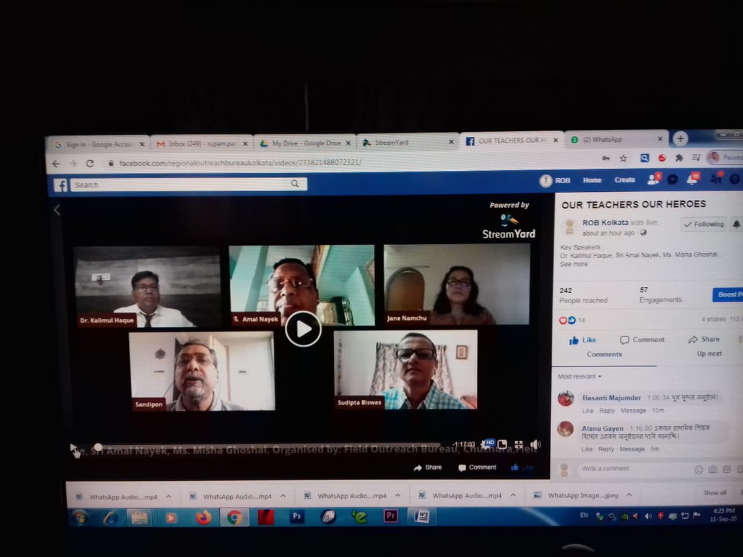
Task: Reload the page in Chrome
Action: click(x=90, y=163)
